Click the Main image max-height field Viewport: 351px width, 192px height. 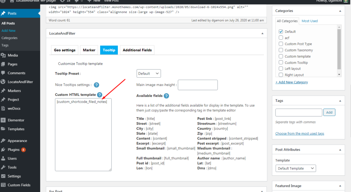(197, 85)
